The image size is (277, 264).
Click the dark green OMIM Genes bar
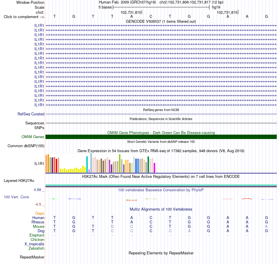coord(161,137)
